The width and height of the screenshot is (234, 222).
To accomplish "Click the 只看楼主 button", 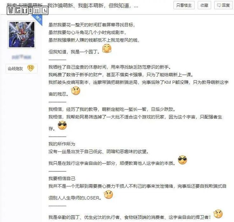I will coord(184,5).
